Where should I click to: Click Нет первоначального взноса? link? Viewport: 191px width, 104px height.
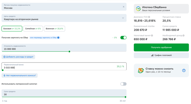(x=19, y=75)
